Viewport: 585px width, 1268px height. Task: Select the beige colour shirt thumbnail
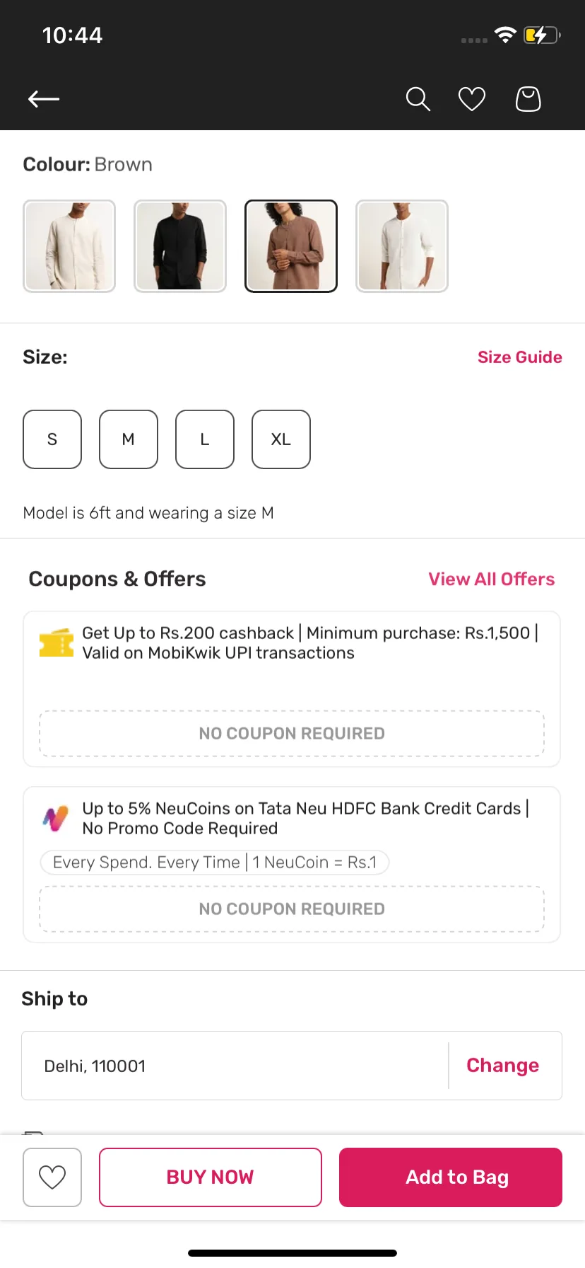tap(69, 246)
